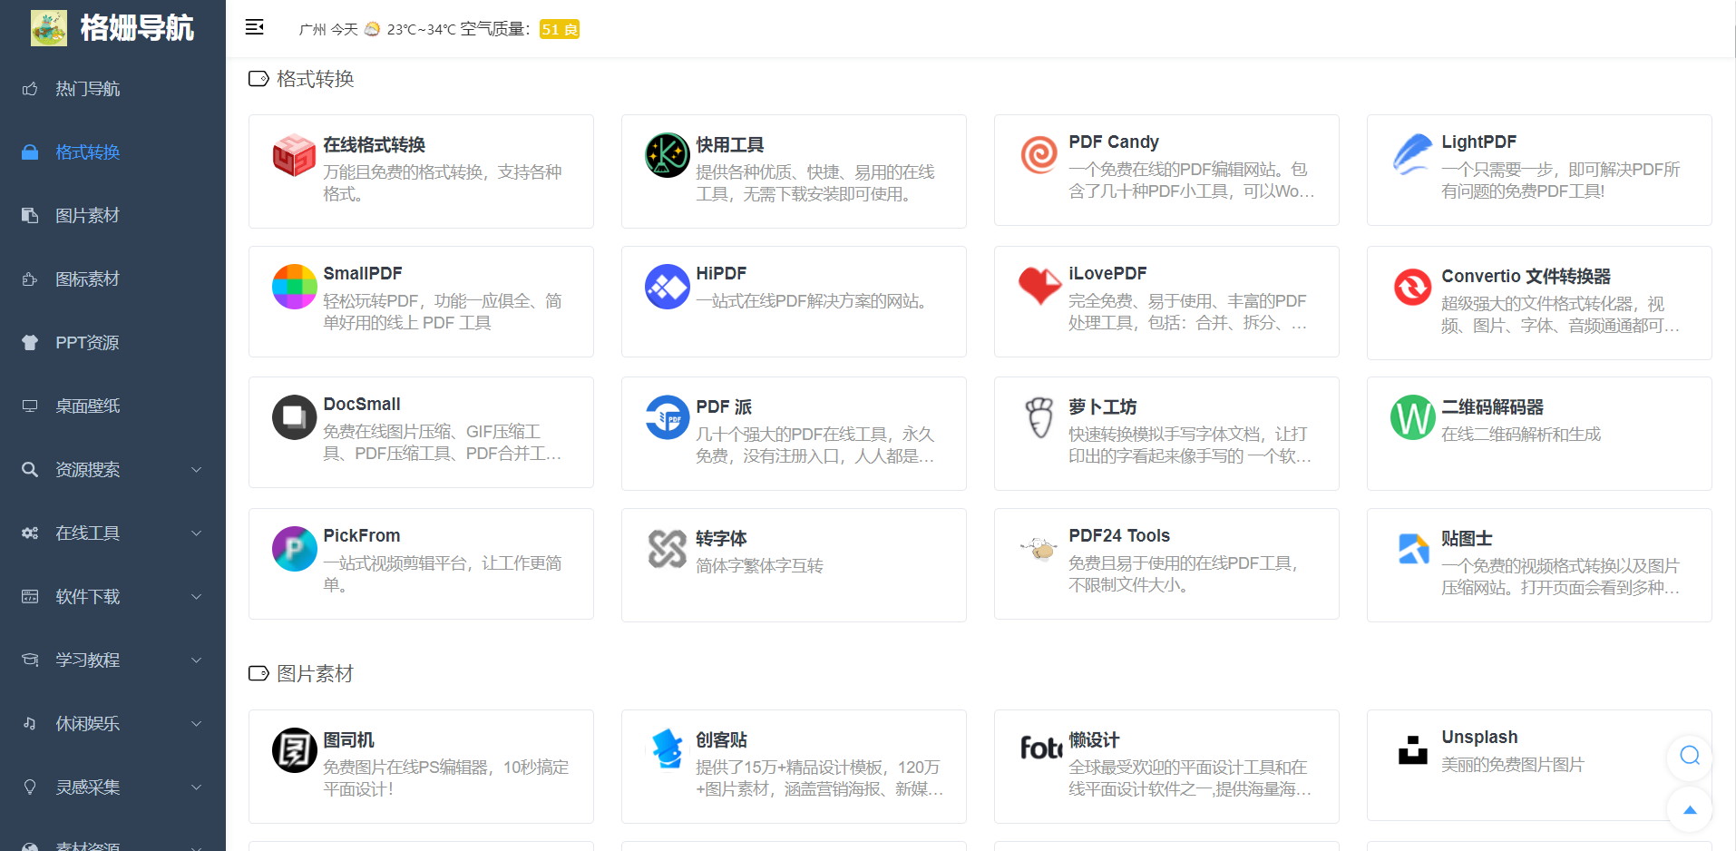Screen dimensions: 1736x851
Task: Open the 创客贴 title link
Action: (721, 740)
